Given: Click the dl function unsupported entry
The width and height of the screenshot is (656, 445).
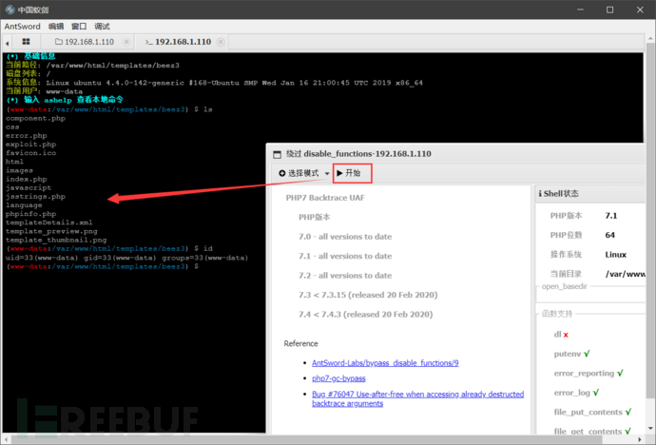Looking at the screenshot, I should [561, 335].
